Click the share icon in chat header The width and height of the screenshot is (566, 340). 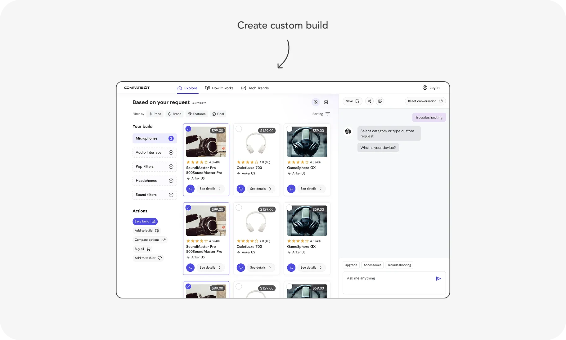(x=369, y=101)
